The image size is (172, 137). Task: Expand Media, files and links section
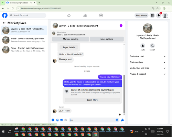tap(148, 68)
